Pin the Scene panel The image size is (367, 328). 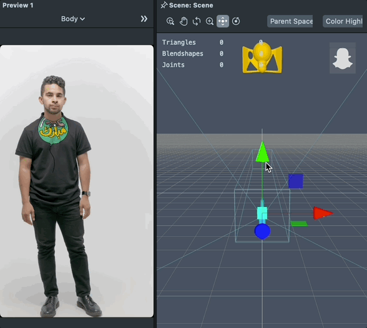(x=164, y=5)
